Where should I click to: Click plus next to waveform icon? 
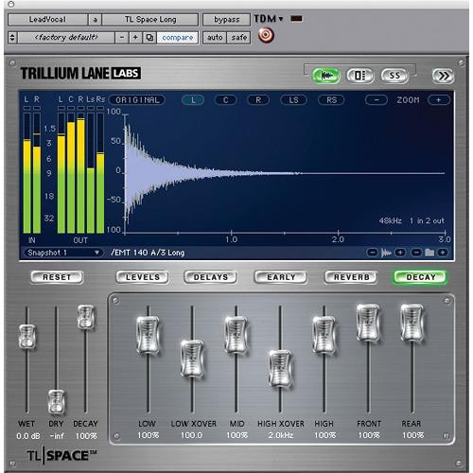[x=400, y=253]
